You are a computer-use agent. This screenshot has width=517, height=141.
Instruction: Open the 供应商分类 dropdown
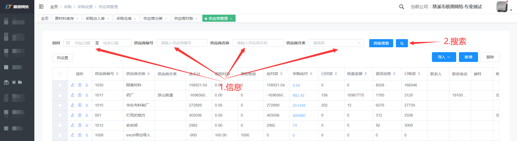[336, 43]
